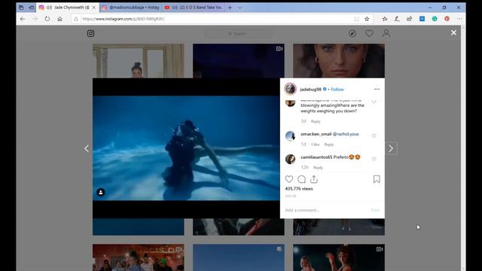Reply to the 'weights weighing you down' comment
The image size is (482, 271).
coord(316,121)
